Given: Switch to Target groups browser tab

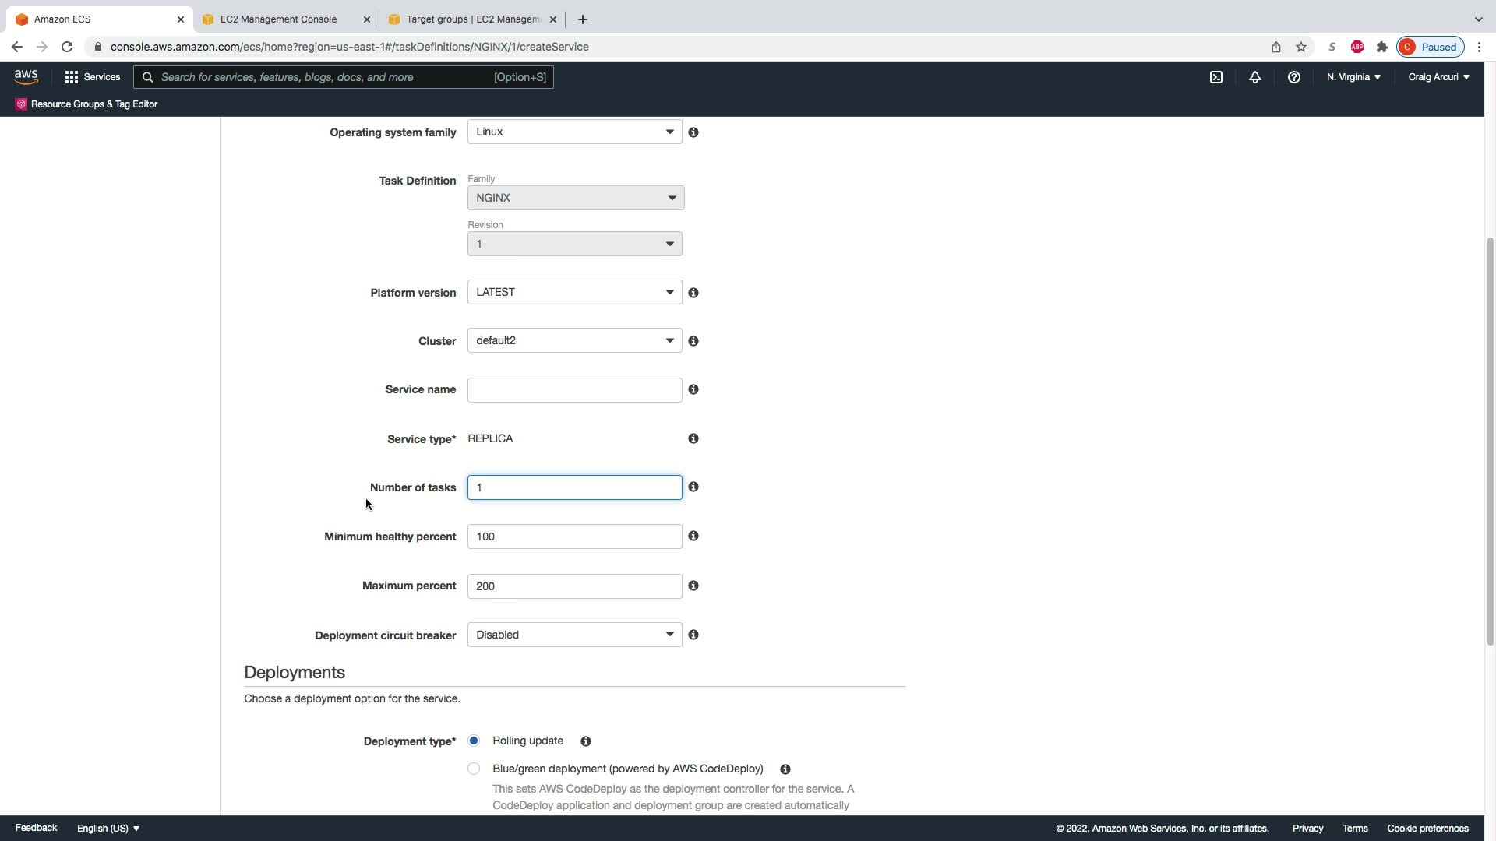Looking at the screenshot, I should pyautogui.click(x=472, y=19).
